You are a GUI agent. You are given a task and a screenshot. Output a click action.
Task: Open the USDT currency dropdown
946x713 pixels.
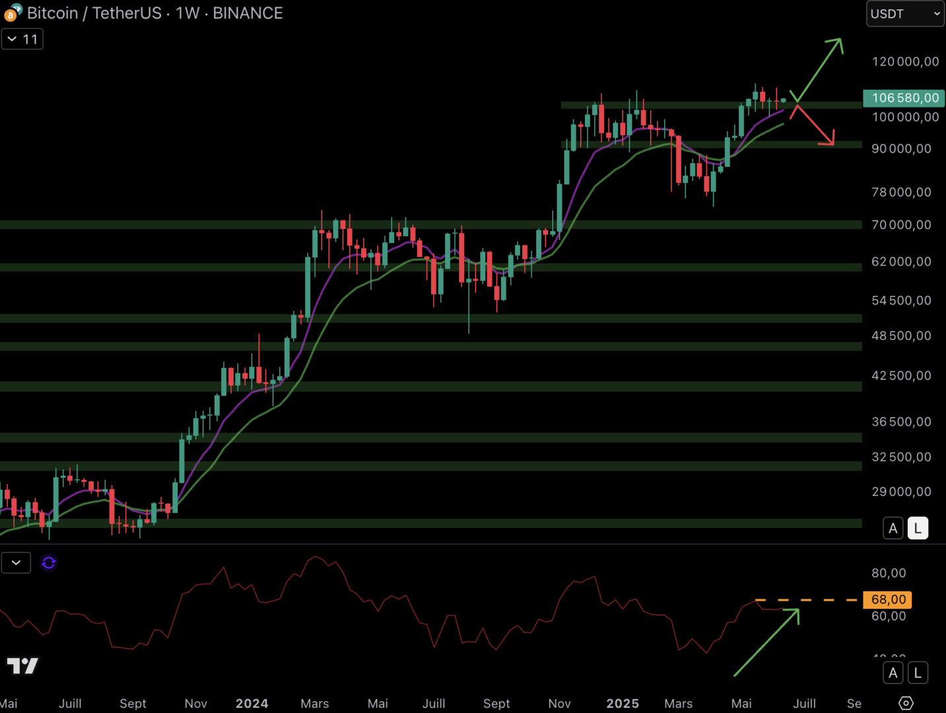pyautogui.click(x=905, y=14)
